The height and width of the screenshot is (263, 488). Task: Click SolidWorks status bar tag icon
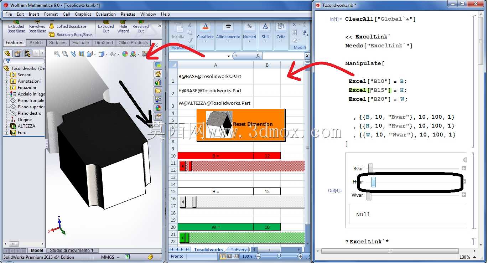(150, 257)
